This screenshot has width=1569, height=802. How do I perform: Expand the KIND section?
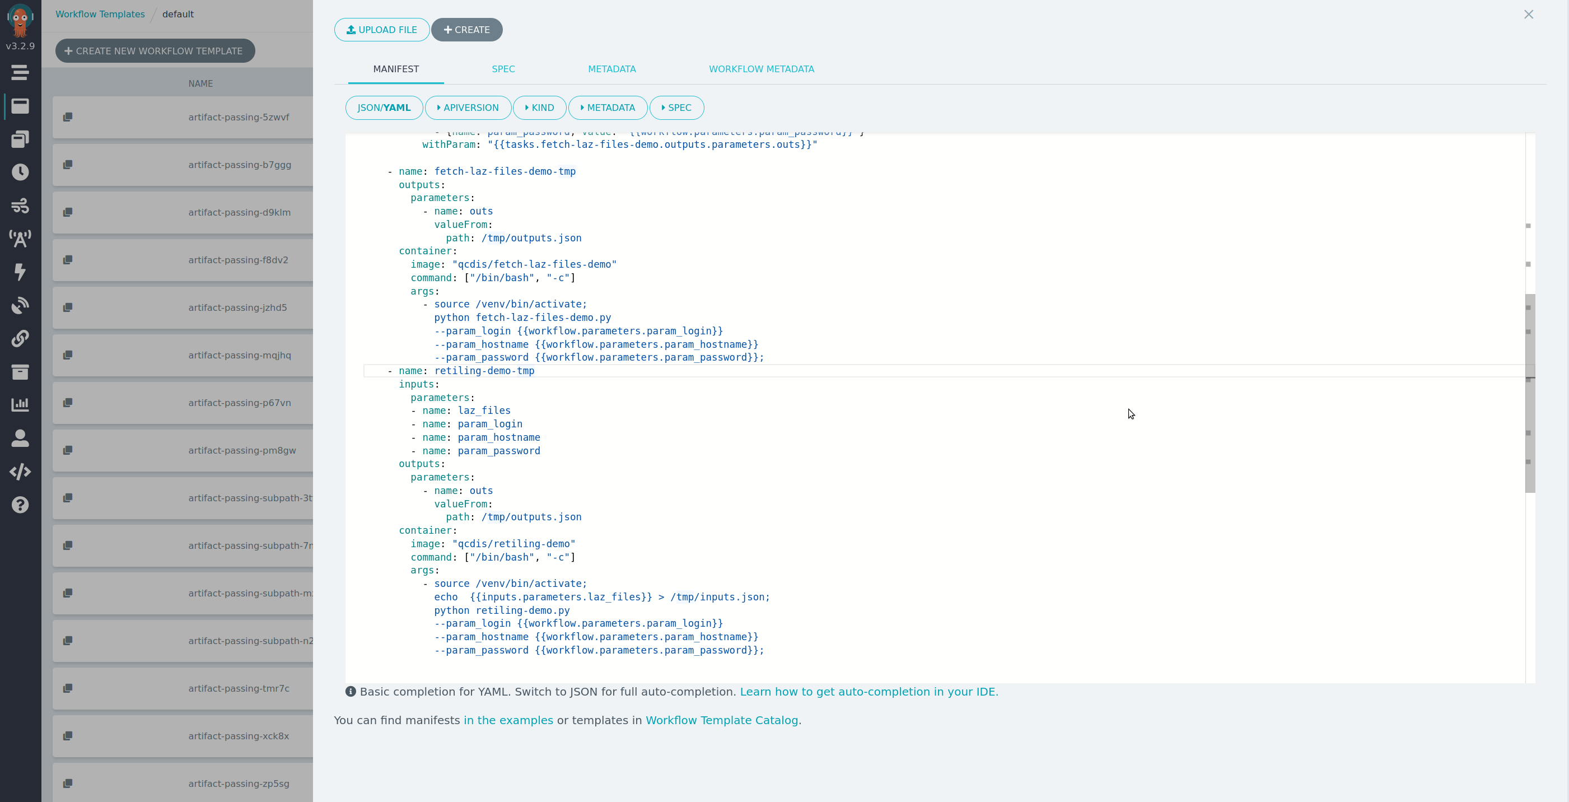pyautogui.click(x=539, y=108)
